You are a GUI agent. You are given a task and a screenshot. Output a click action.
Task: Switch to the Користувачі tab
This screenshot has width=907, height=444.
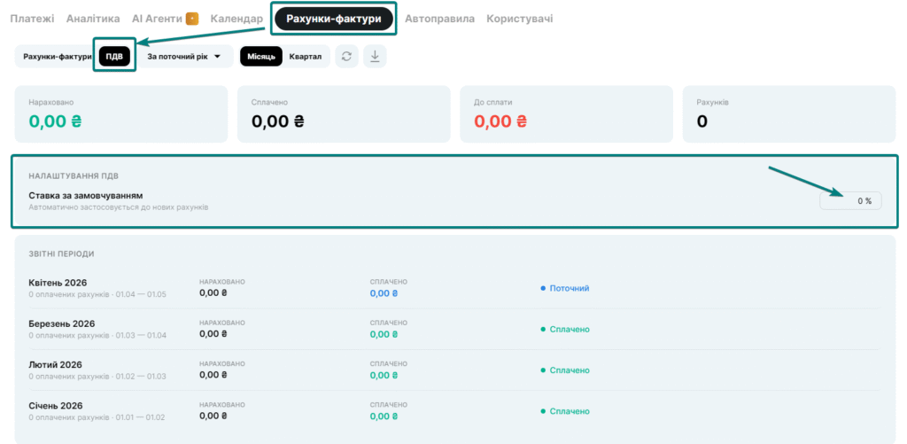pyautogui.click(x=519, y=19)
